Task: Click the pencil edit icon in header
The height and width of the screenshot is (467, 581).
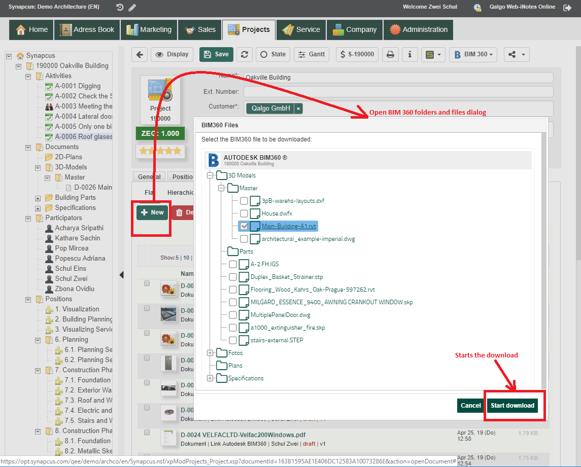Action: coord(132,8)
